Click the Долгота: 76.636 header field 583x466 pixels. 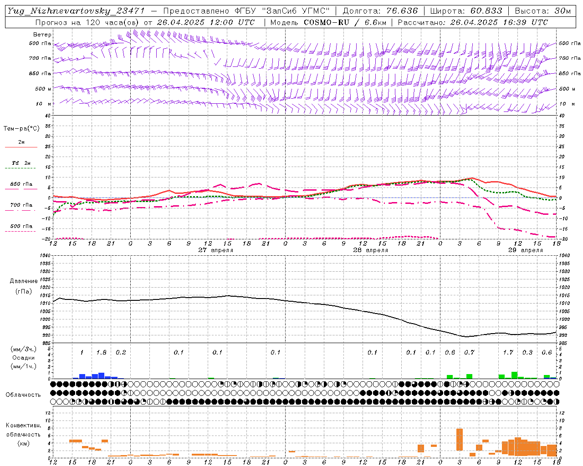(380, 11)
